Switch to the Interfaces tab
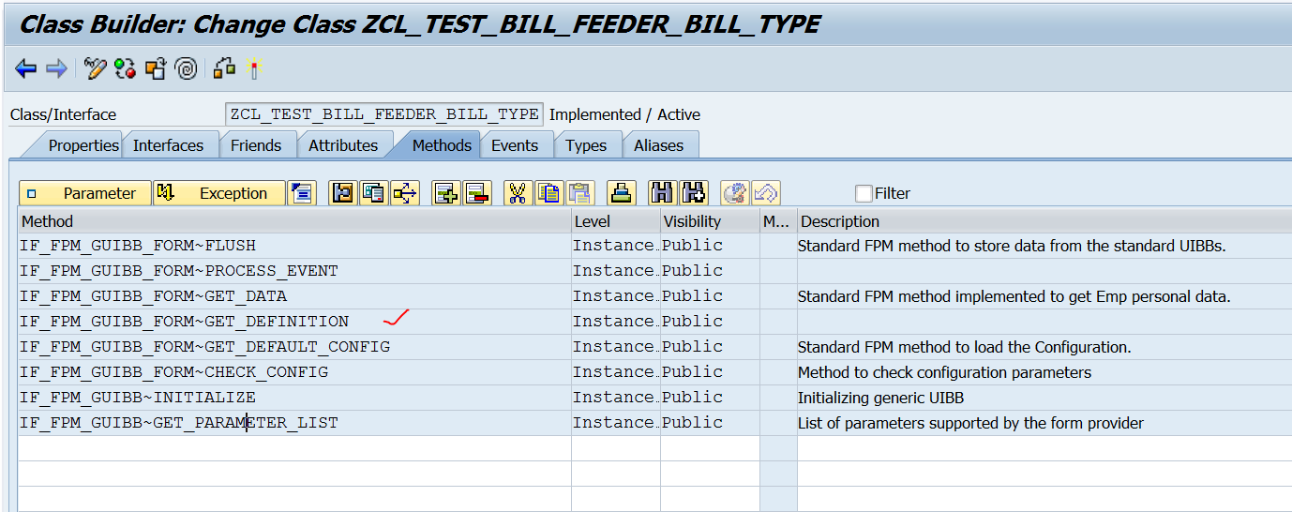Viewport: 1292px width, 512px height. (168, 145)
